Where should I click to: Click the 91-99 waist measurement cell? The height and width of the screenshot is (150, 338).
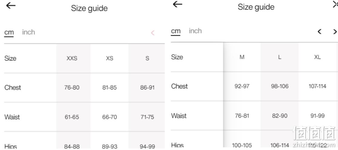[317, 116]
